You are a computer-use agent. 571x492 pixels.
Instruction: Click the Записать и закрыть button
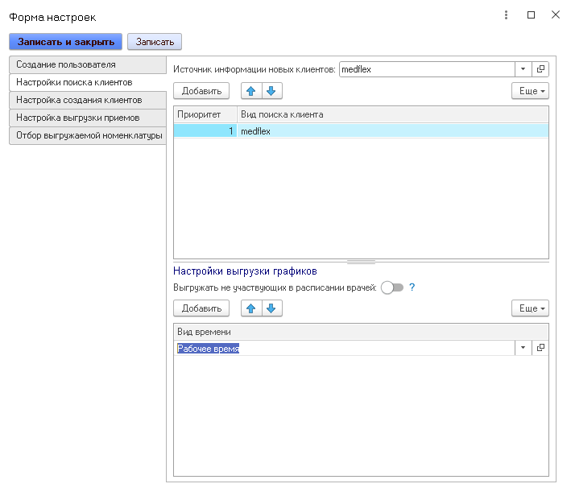click(x=65, y=41)
